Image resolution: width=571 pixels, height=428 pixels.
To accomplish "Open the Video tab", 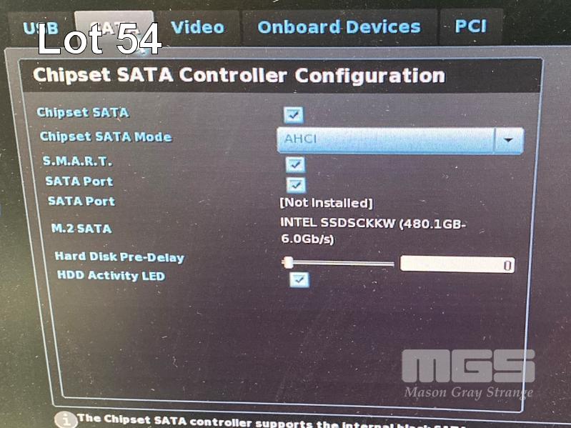I will tap(198, 28).
